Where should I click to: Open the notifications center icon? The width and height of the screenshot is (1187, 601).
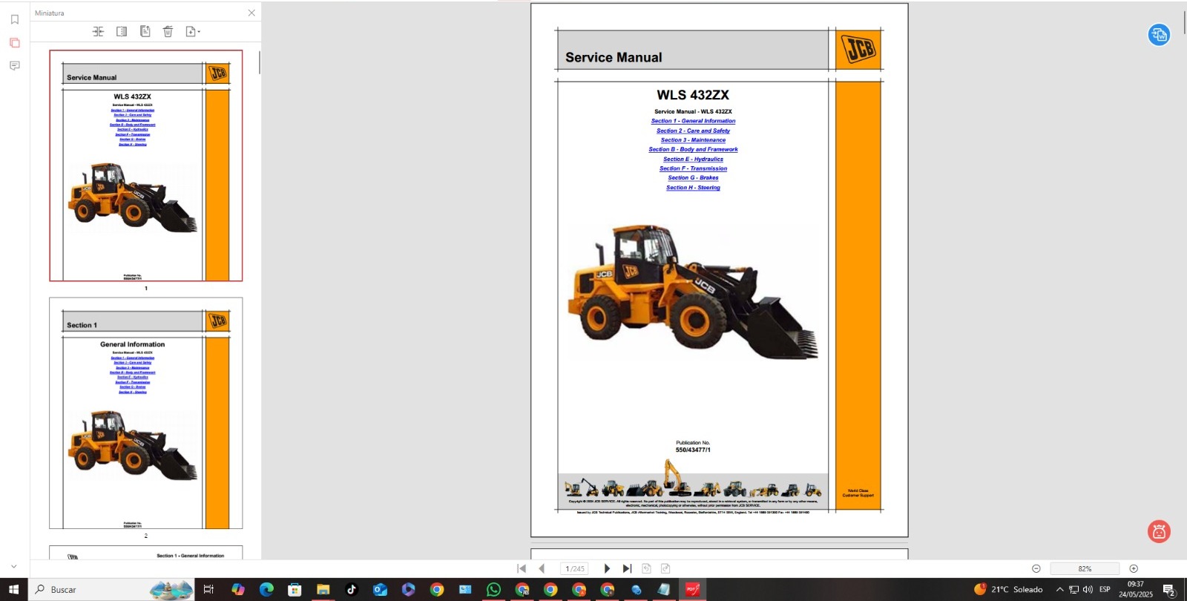click(x=1169, y=590)
